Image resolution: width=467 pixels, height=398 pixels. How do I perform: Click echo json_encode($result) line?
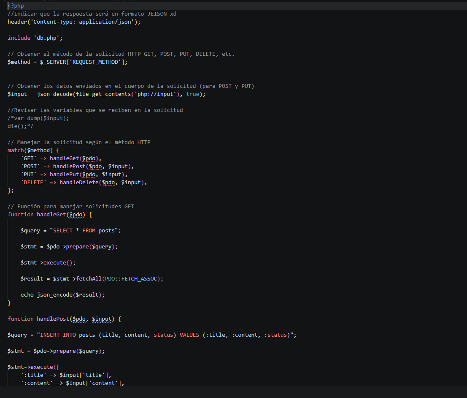tap(62, 295)
